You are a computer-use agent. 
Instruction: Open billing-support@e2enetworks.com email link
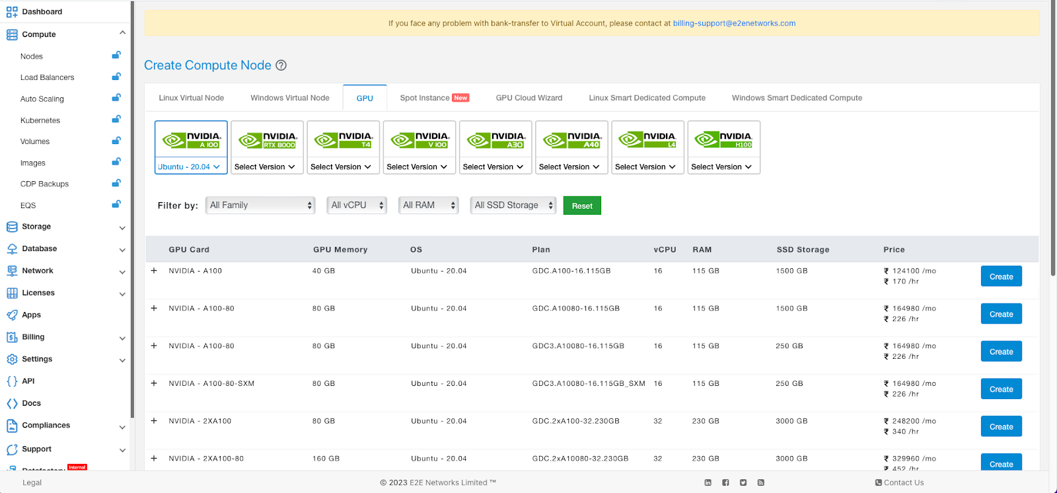tap(734, 23)
